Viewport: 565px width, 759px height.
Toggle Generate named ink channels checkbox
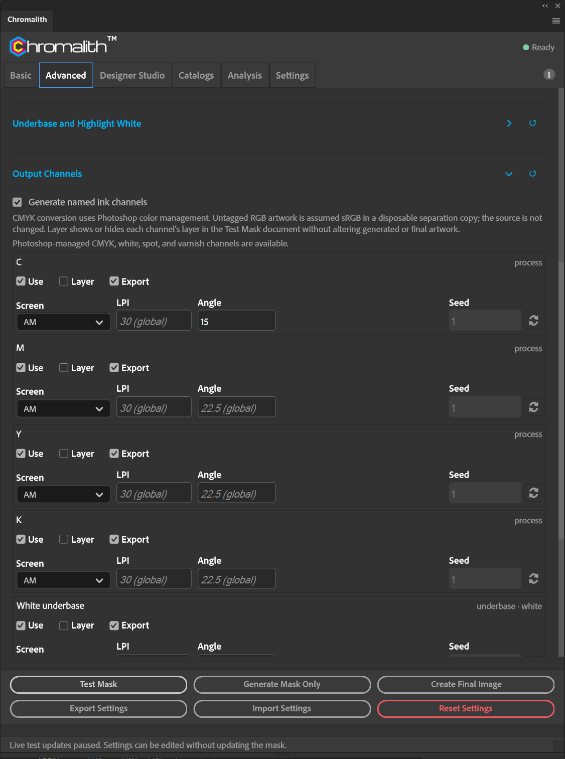coord(18,202)
